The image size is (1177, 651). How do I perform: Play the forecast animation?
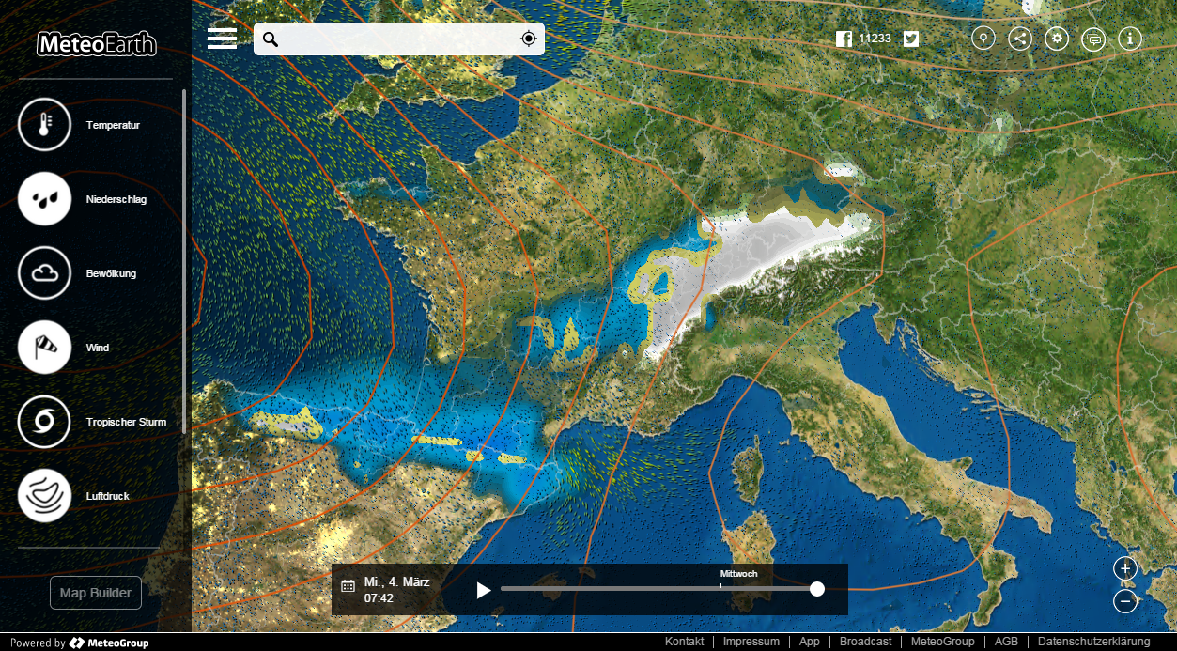(484, 590)
